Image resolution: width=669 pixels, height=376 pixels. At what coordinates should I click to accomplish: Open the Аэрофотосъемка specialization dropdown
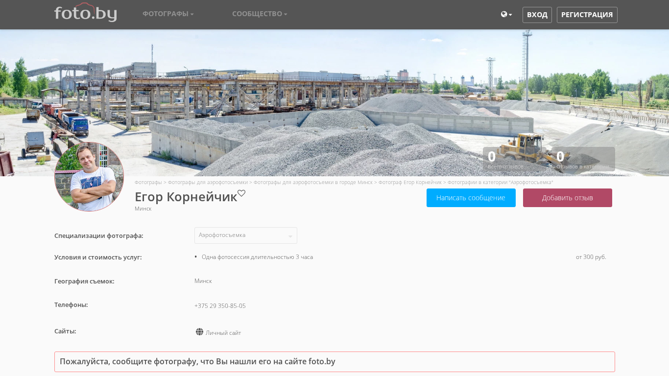(x=245, y=235)
